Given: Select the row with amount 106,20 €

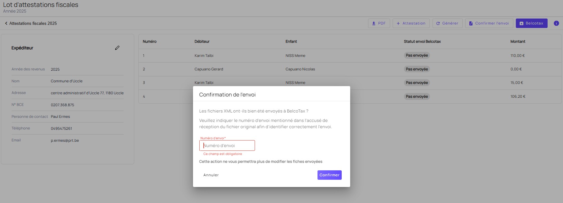Looking at the screenshot, I should (x=518, y=96).
